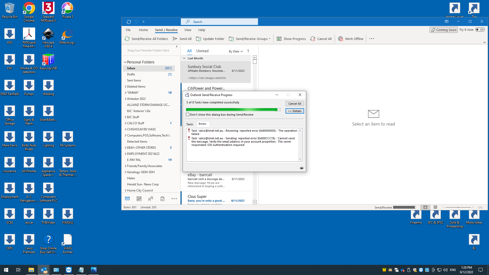The image size is (489, 275).
Task: Click the Show Progress icon
Action: tap(279, 39)
